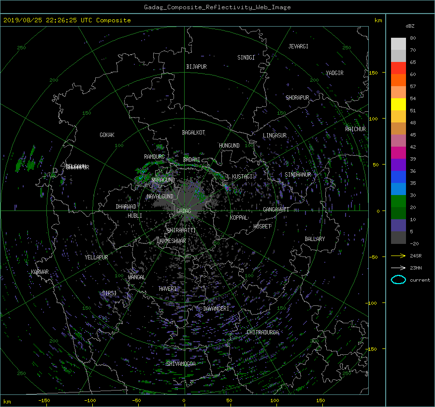Click the RAICHUR city label
Image resolution: width=435 pixels, height=407 pixels.
(x=355, y=129)
